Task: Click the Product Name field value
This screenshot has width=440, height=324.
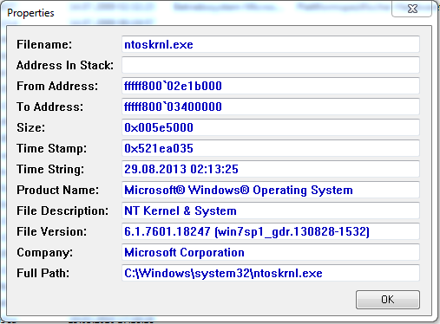Action: click(x=271, y=190)
